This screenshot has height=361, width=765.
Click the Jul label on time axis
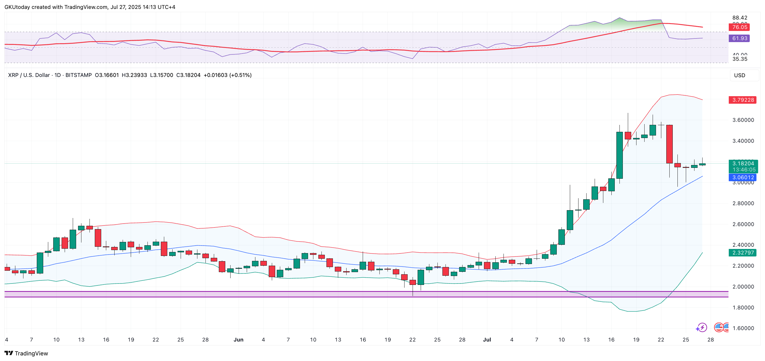pyautogui.click(x=487, y=340)
